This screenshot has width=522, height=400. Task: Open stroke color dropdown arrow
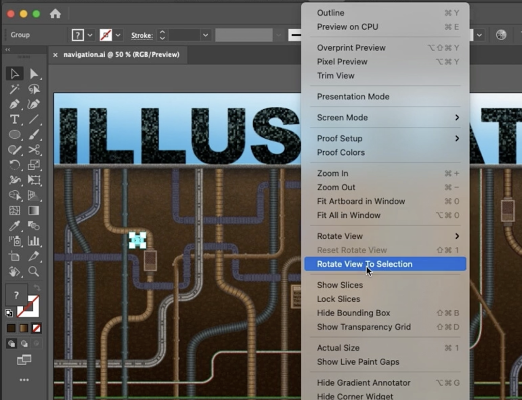pyautogui.click(x=118, y=35)
